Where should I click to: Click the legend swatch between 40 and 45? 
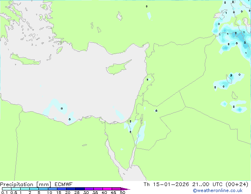107,189
